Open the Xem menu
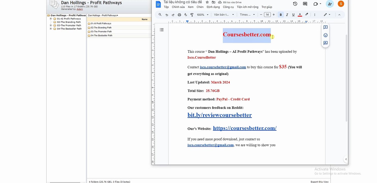The image size is (377, 183). [191, 7]
